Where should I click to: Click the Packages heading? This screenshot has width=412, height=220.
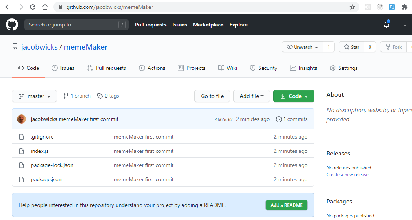[x=339, y=202]
